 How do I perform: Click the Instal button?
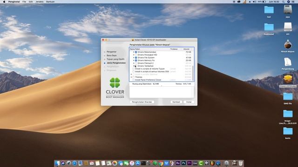click(x=189, y=102)
